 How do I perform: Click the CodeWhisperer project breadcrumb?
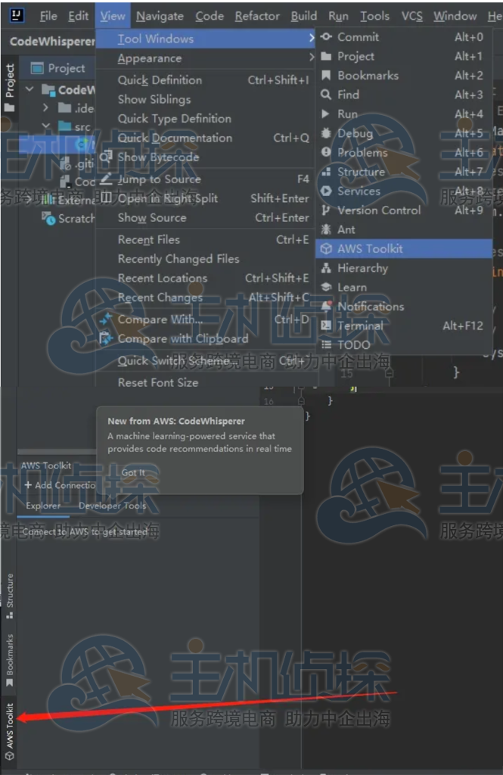[52, 41]
